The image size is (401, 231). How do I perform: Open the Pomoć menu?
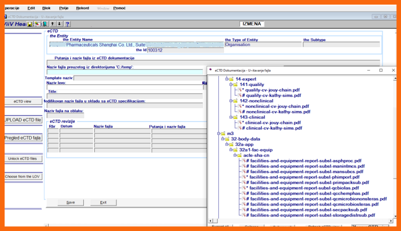point(119,8)
